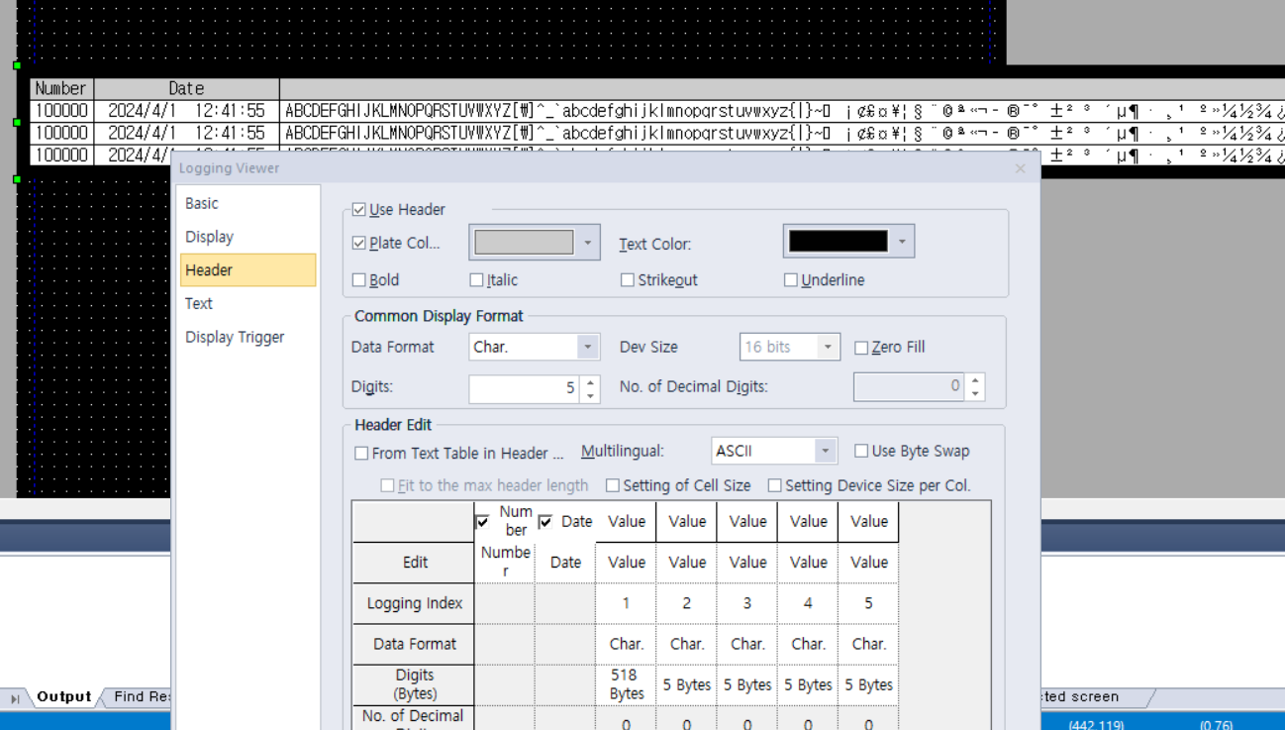Enable Italic for the header text
This screenshot has height=730, width=1285.
476,279
